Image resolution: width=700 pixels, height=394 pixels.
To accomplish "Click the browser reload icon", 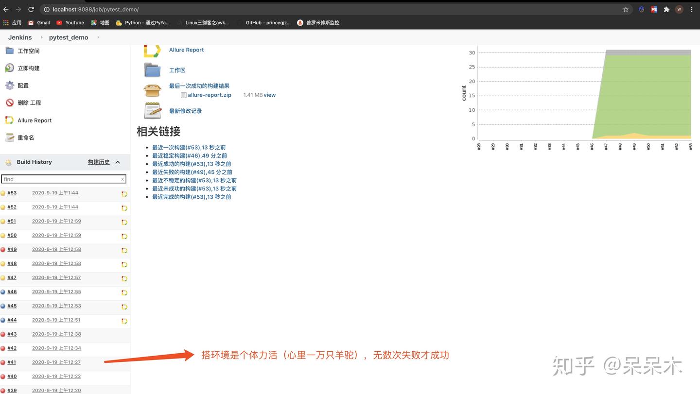I will (x=31, y=9).
